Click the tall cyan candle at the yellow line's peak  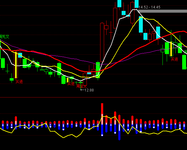141,25
